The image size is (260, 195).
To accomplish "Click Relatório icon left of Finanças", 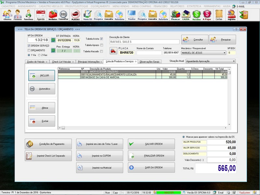I will coord(163,15).
